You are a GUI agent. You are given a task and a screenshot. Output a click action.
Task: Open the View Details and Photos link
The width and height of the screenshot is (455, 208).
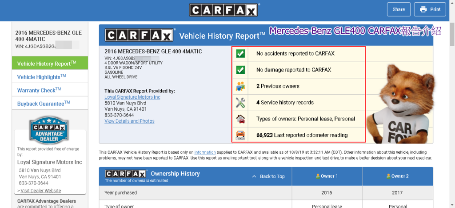click(129, 121)
